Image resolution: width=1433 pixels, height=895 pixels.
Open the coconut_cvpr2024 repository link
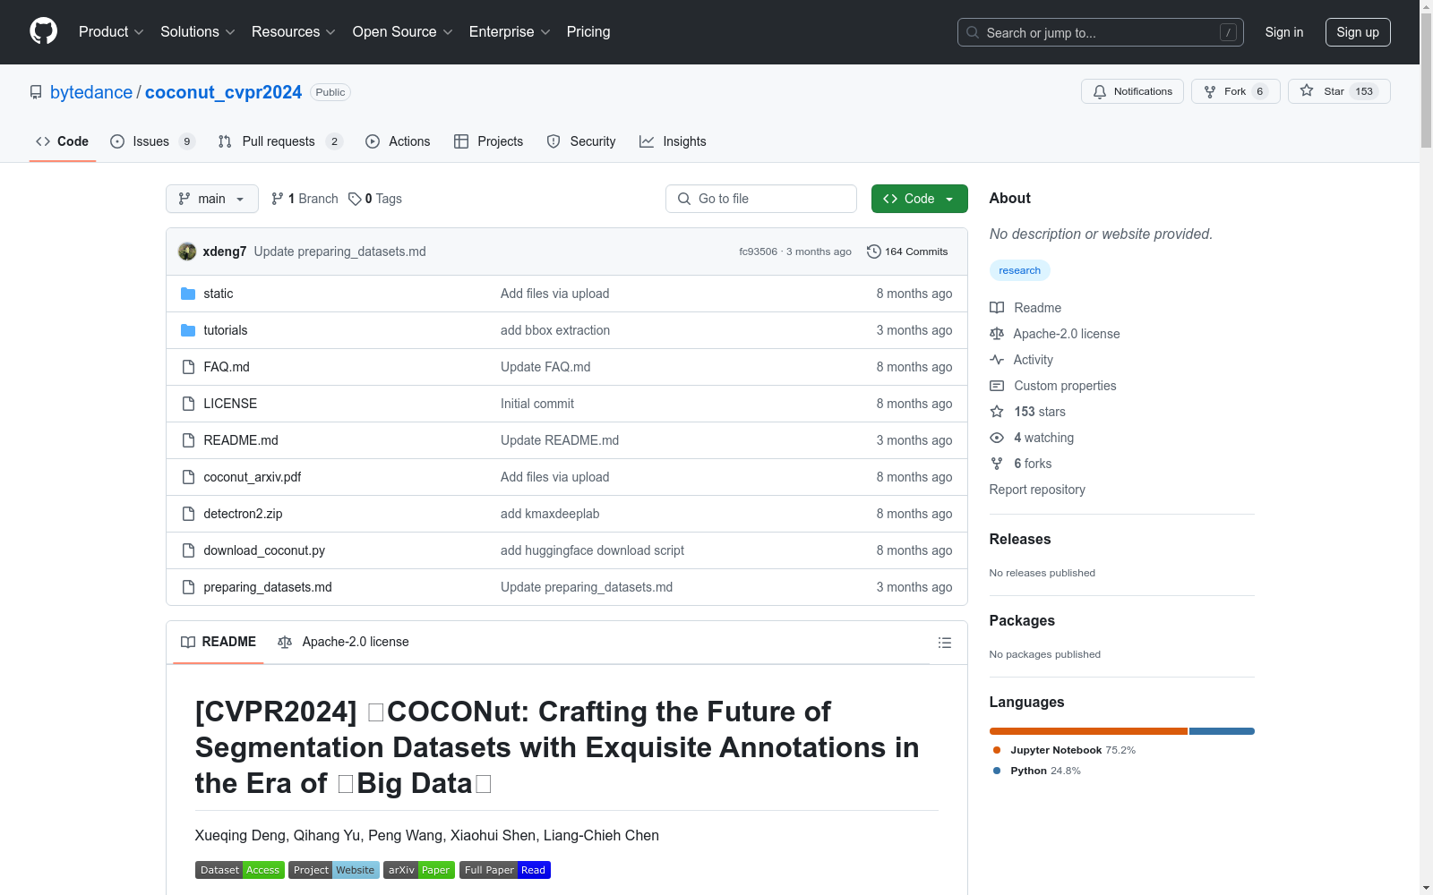(223, 92)
